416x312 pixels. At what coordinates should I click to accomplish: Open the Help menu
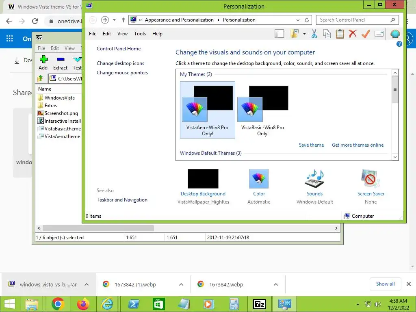(157, 34)
